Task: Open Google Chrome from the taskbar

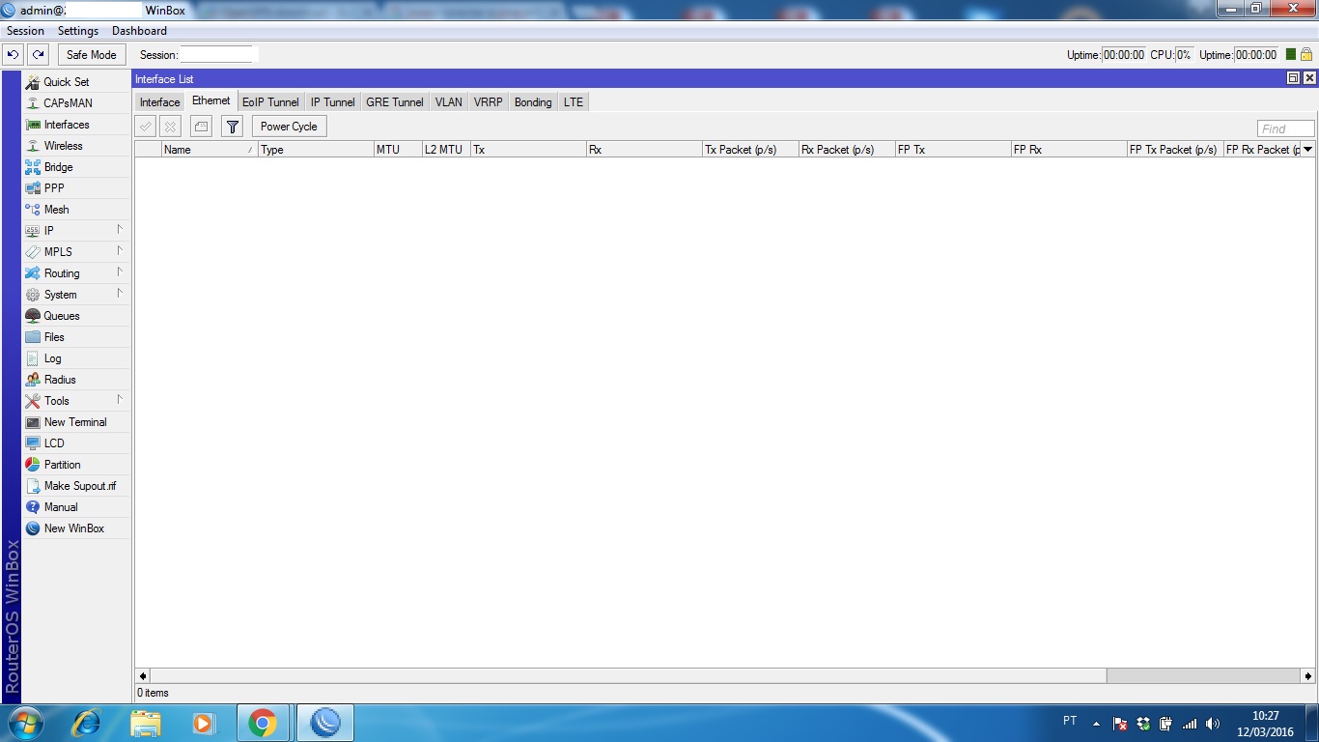Action: tap(262, 723)
